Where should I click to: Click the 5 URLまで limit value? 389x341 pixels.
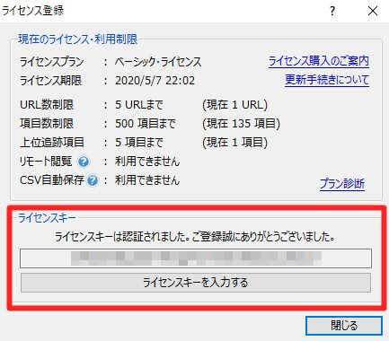pos(139,105)
